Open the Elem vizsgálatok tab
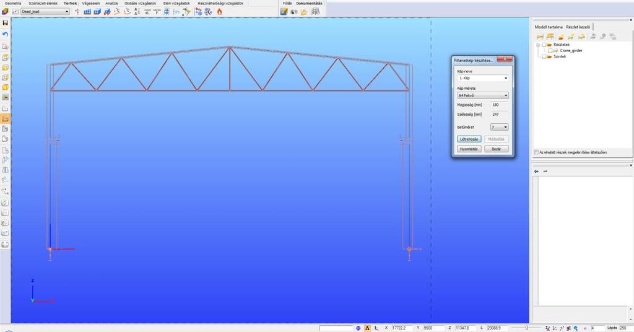This screenshot has width=634, height=332. click(176, 3)
